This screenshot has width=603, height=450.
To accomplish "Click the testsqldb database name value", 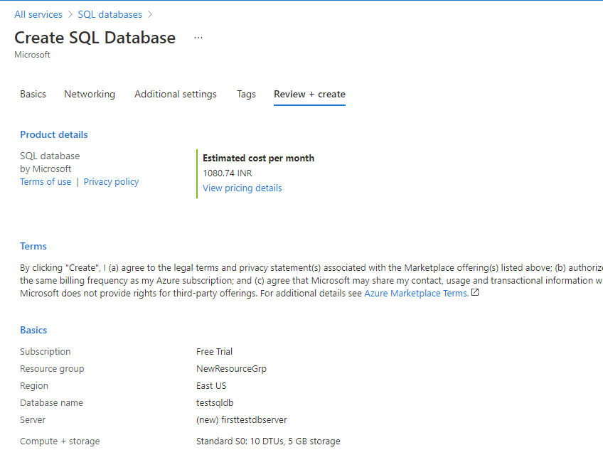I will pyautogui.click(x=215, y=402).
